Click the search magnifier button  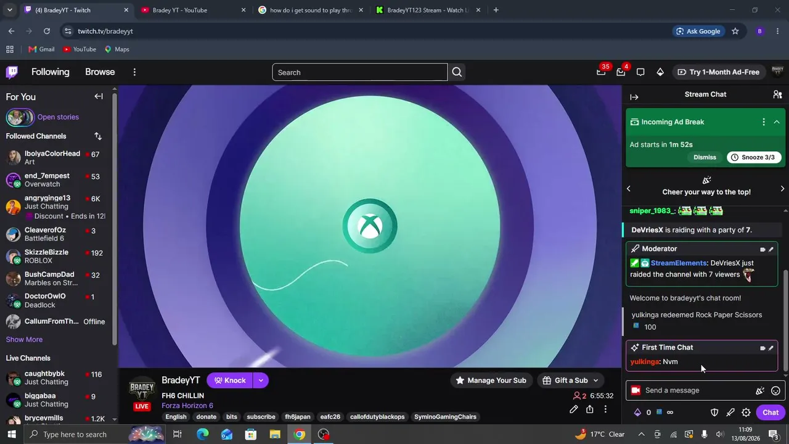[457, 72]
